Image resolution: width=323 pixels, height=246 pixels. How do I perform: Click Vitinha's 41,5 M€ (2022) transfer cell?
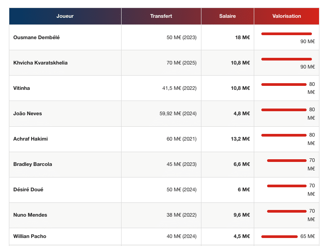(179, 88)
